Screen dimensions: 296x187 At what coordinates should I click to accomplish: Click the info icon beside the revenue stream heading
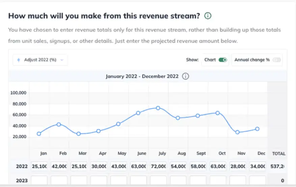[208, 16]
